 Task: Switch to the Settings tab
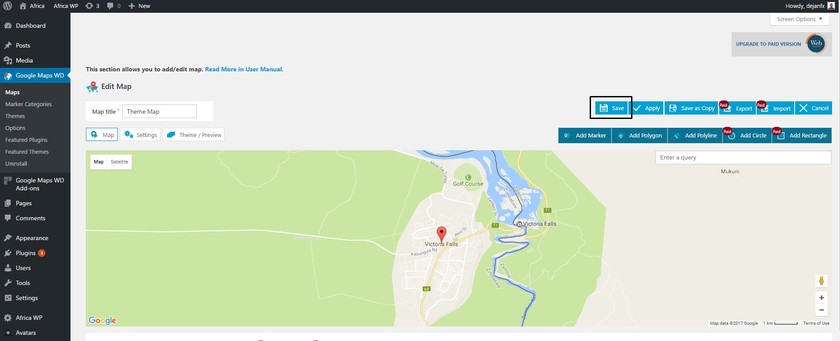point(141,135)
